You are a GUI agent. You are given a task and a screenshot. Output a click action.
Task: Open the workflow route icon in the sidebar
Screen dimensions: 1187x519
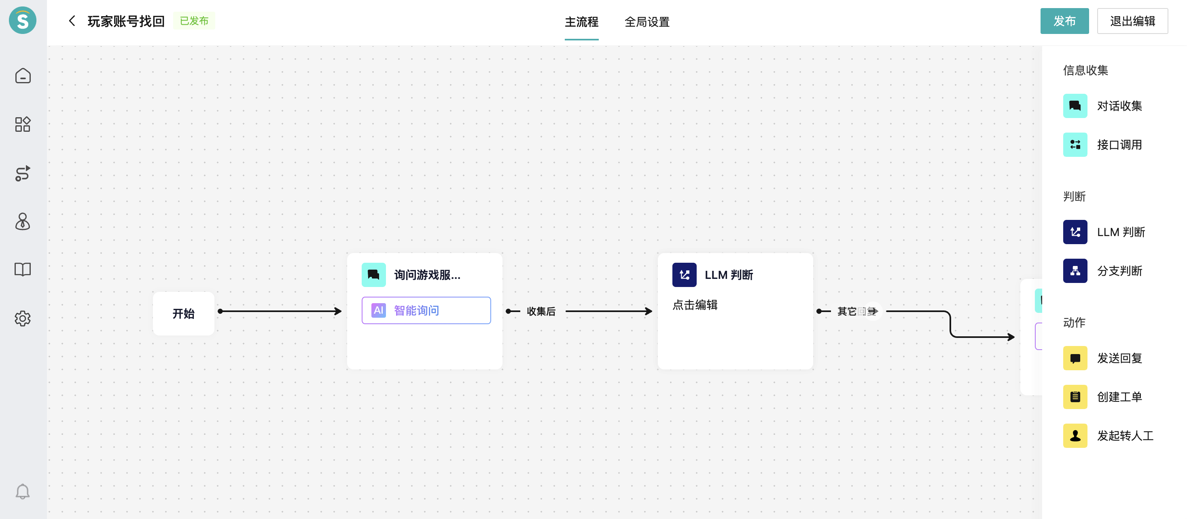[x=23, y=173]
